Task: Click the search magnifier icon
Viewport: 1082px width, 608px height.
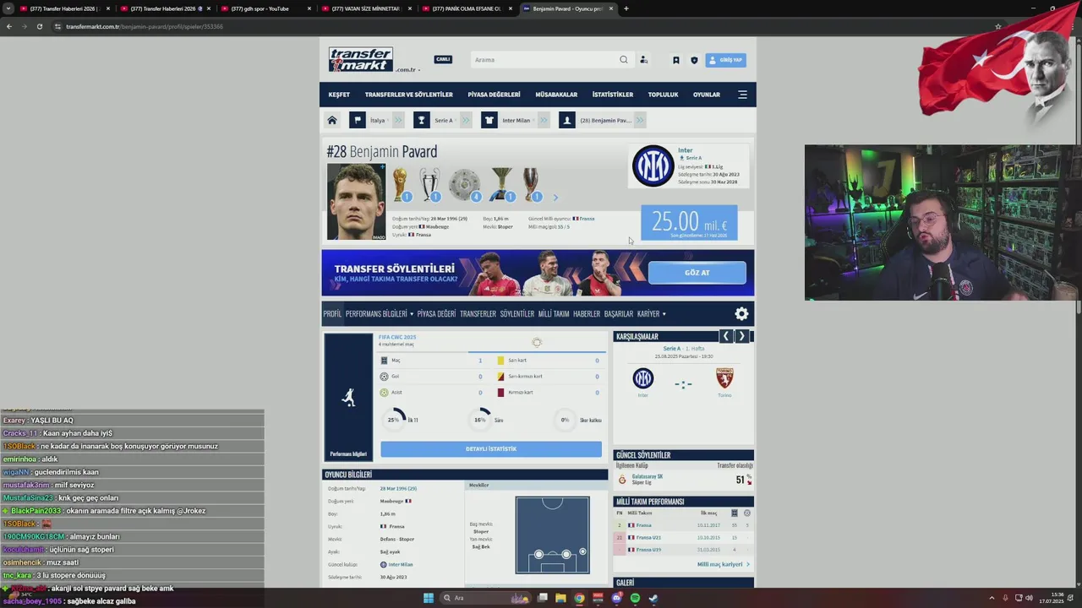Action: coord(624,60)
